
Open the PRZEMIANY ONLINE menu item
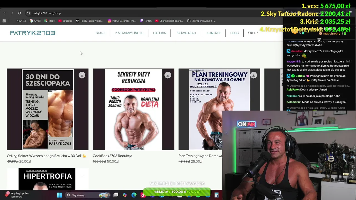[x=129, y=33]
